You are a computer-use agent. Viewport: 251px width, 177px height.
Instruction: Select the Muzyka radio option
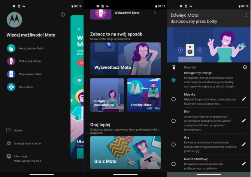point(173,99)
